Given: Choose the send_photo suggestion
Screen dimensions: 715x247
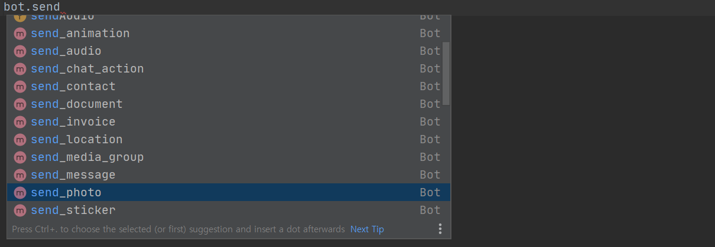Looking at the screenshot, I should click(66, 193).
